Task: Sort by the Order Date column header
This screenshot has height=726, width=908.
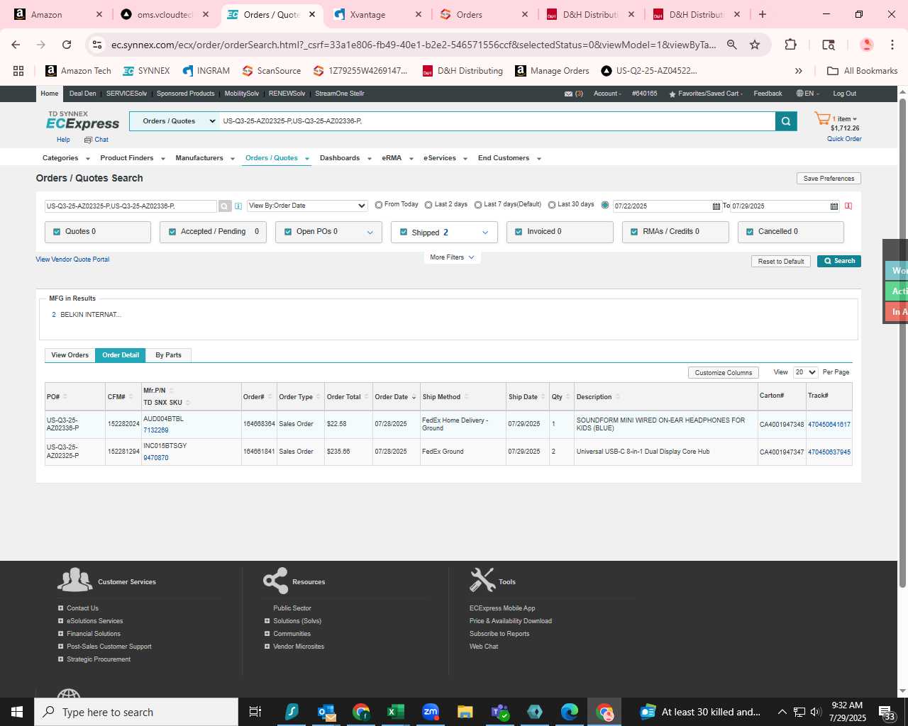Action: tap(392, 397)
